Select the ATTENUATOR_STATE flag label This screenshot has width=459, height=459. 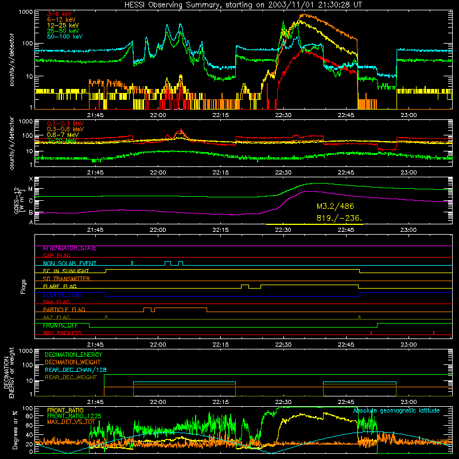pos(69,248)
